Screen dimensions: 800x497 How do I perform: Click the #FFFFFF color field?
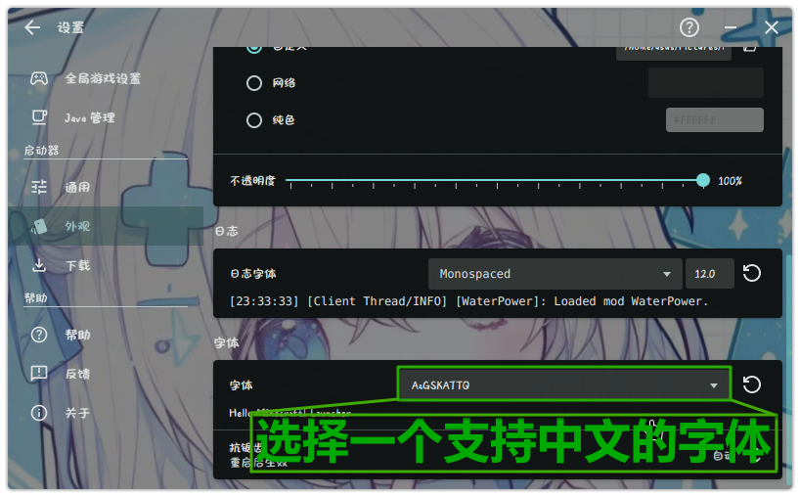pyautogui.click(x=715, y=120)
